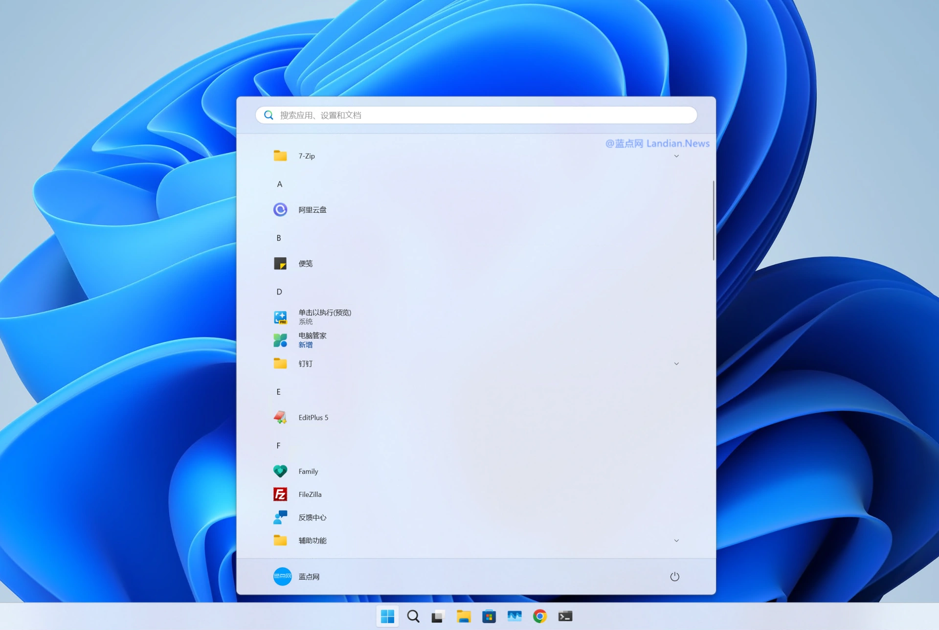939x630 pixels.
Task: Select the letter E section header
Action: [x=278, y=391]
